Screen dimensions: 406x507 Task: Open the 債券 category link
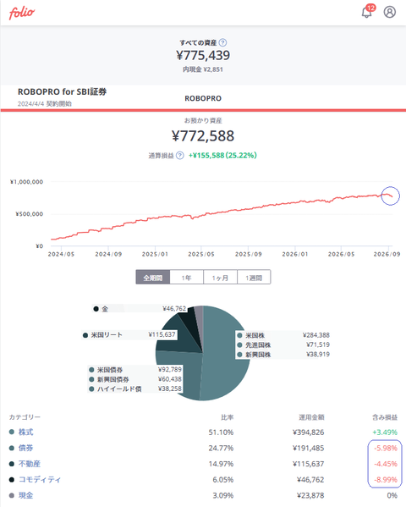click(26, 448)
